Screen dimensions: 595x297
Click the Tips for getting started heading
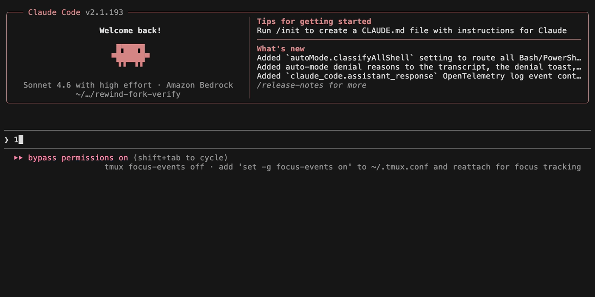point(314,21)
